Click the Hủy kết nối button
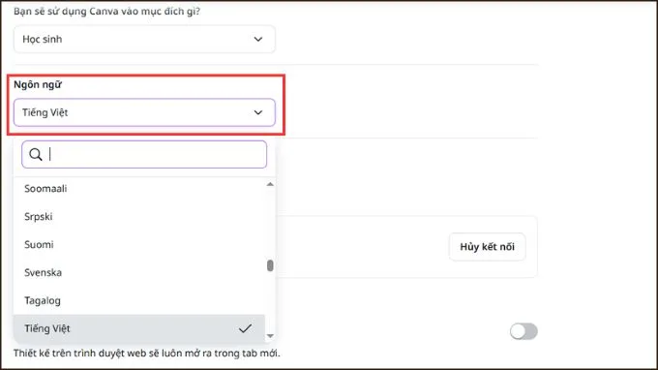This screenshot has width=658, height=370. pyautogui.click(x=487, y=247)
